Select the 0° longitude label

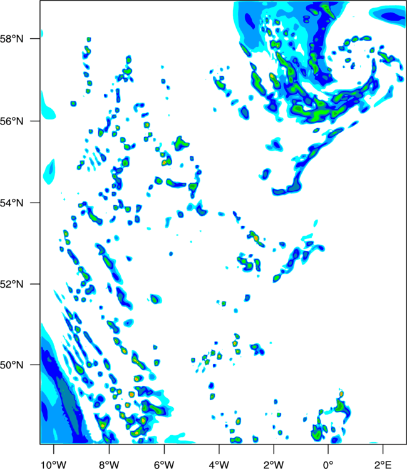pyautogui.click(x=328, y=464)
